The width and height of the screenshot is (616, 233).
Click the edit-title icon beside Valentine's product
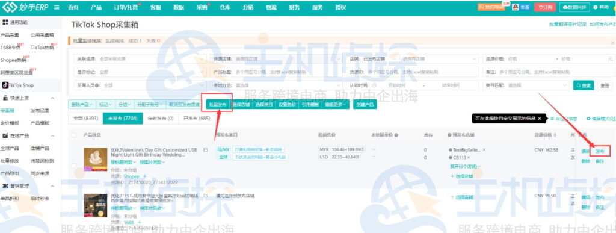206,150
